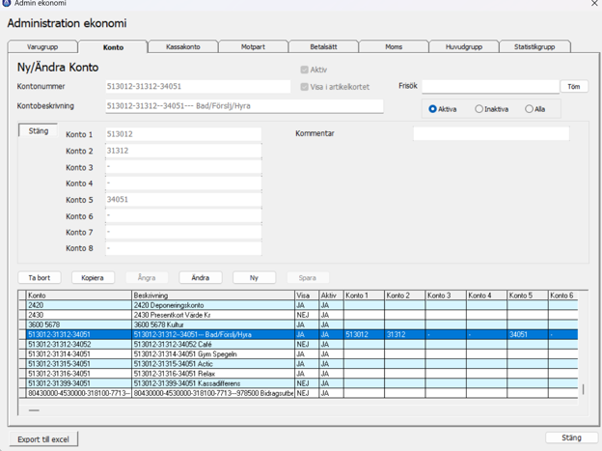The image size is (602, 451).
Task: Click the Konto 5 field
Action: coord(183,200)
